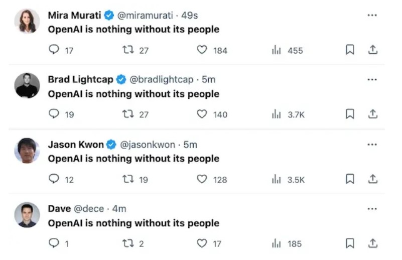Share Brad Lightcap's tweet

pyautogui.click(x=373, y=114)
